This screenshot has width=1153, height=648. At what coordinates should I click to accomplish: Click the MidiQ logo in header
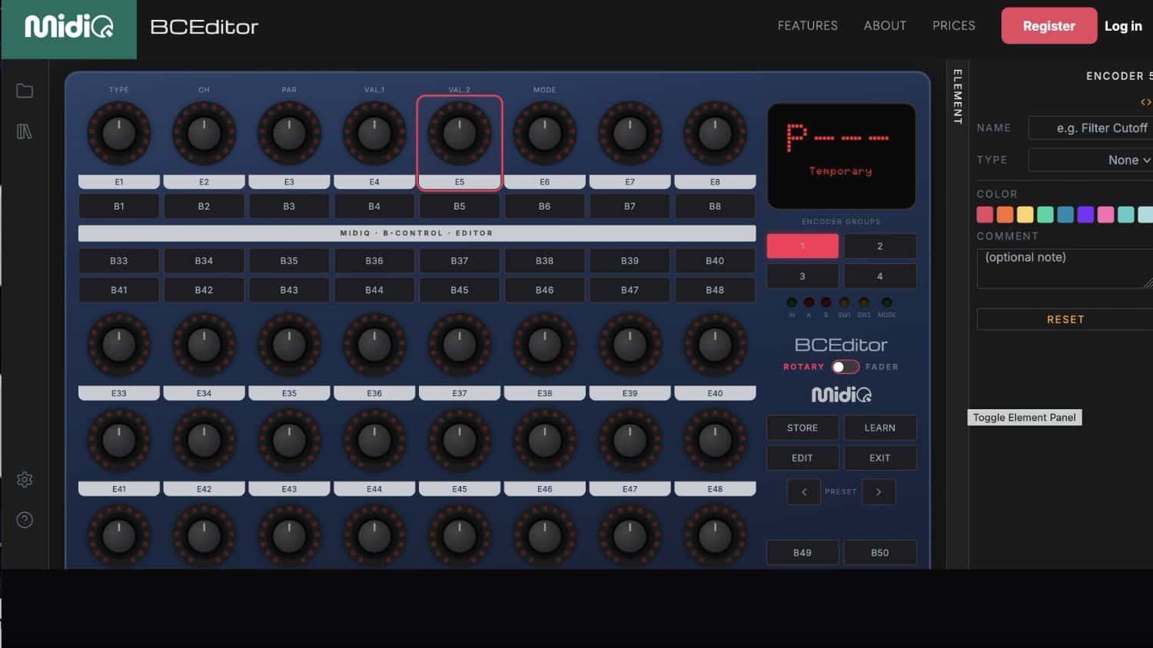(x=69, y=28)
